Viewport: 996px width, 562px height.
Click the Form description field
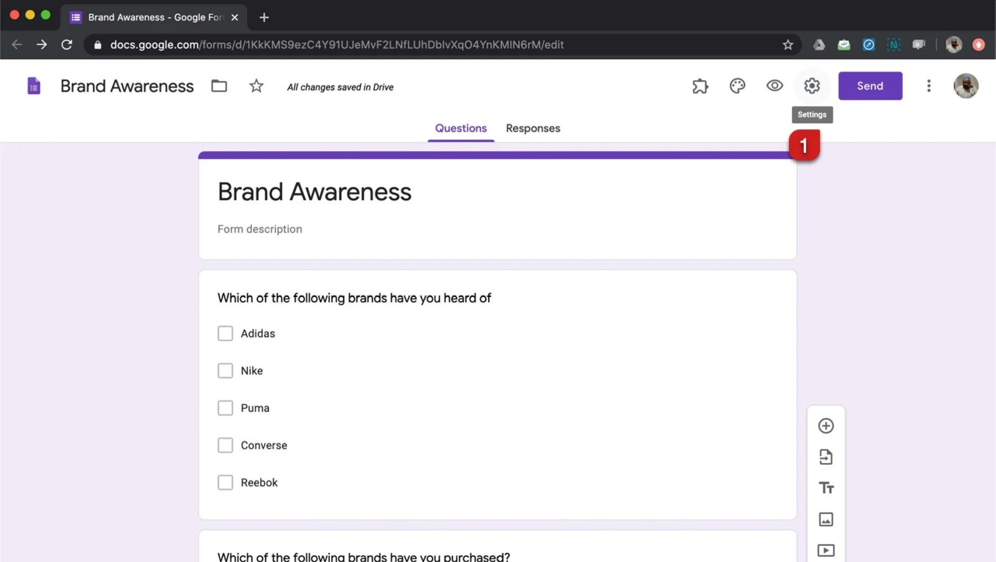(260, 229)
